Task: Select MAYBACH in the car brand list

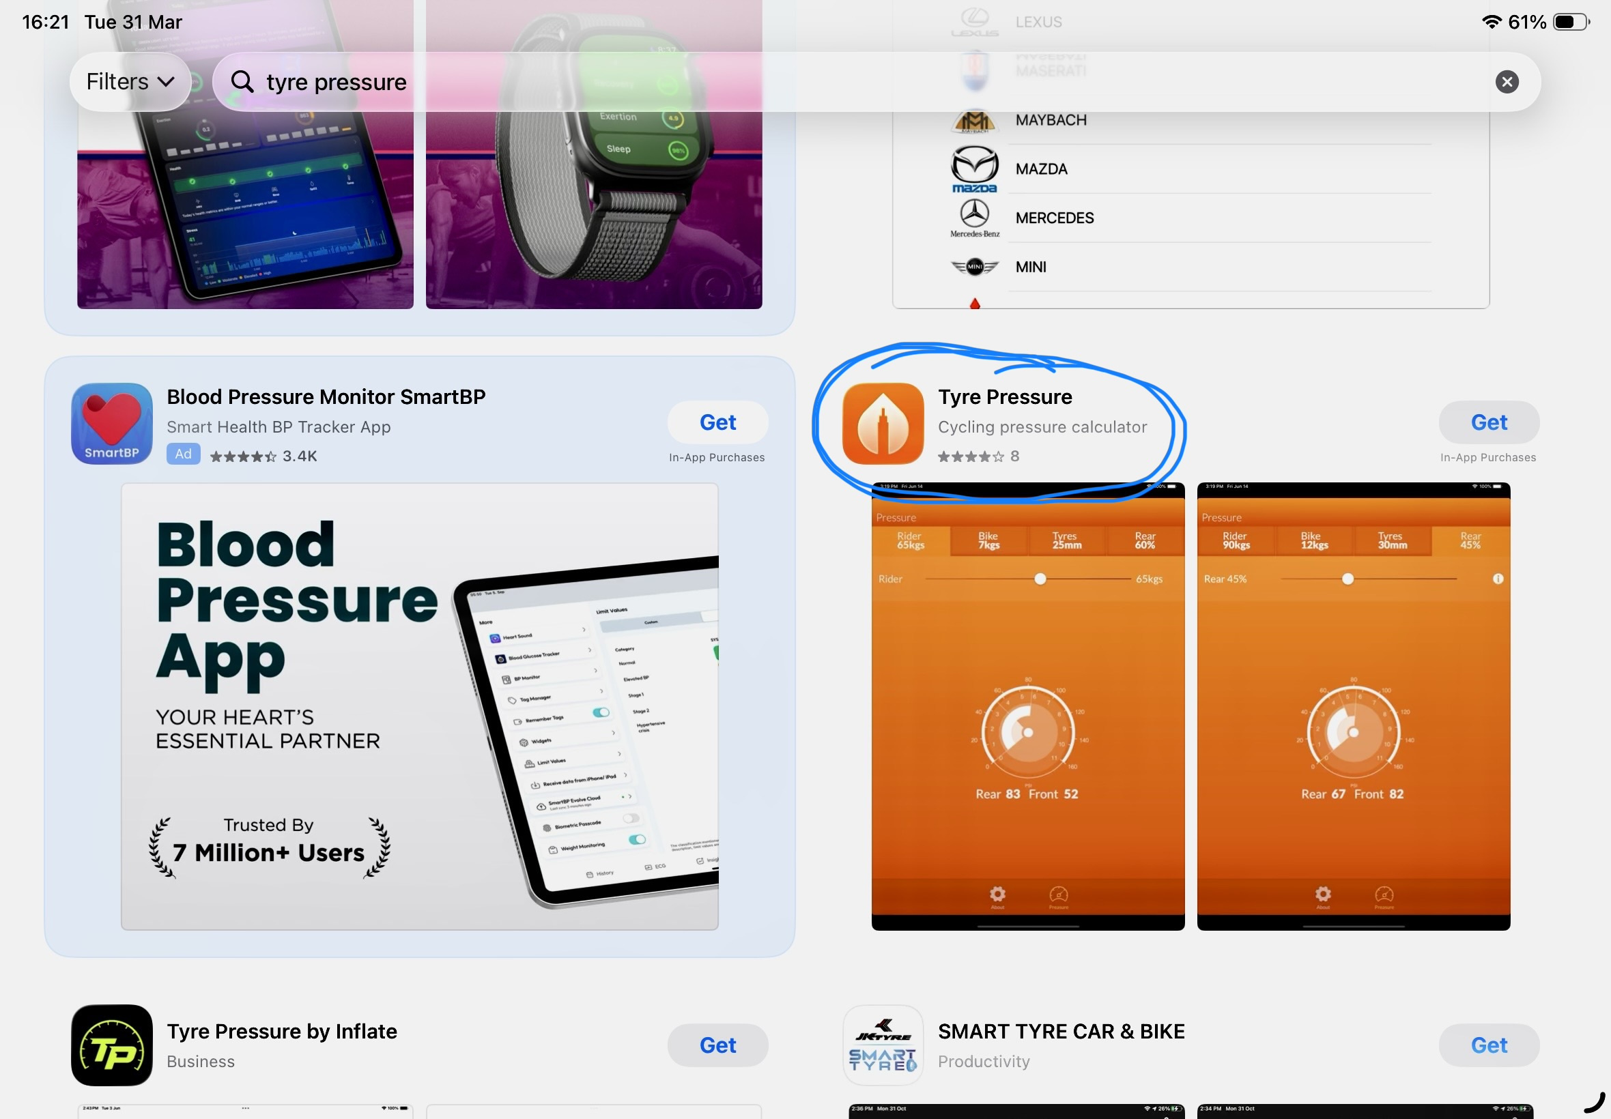Action: click(x=1051, y=120)
